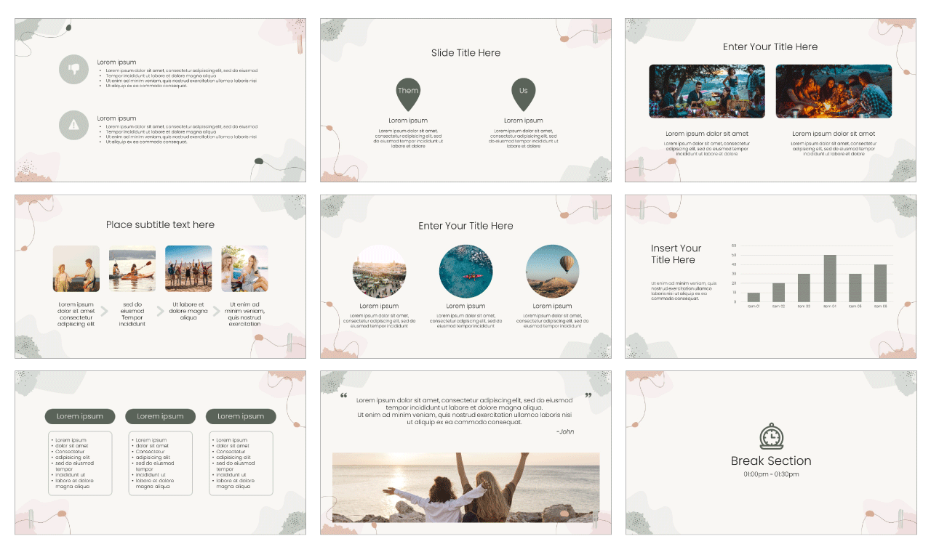Click the warning triangle circle icon
Viewport: 931px width, 552px height.
73,125
